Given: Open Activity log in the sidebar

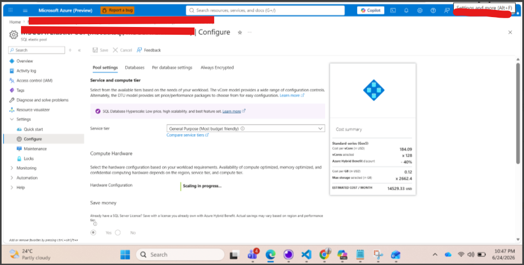Looking at the screenshot, I should 26,71.
